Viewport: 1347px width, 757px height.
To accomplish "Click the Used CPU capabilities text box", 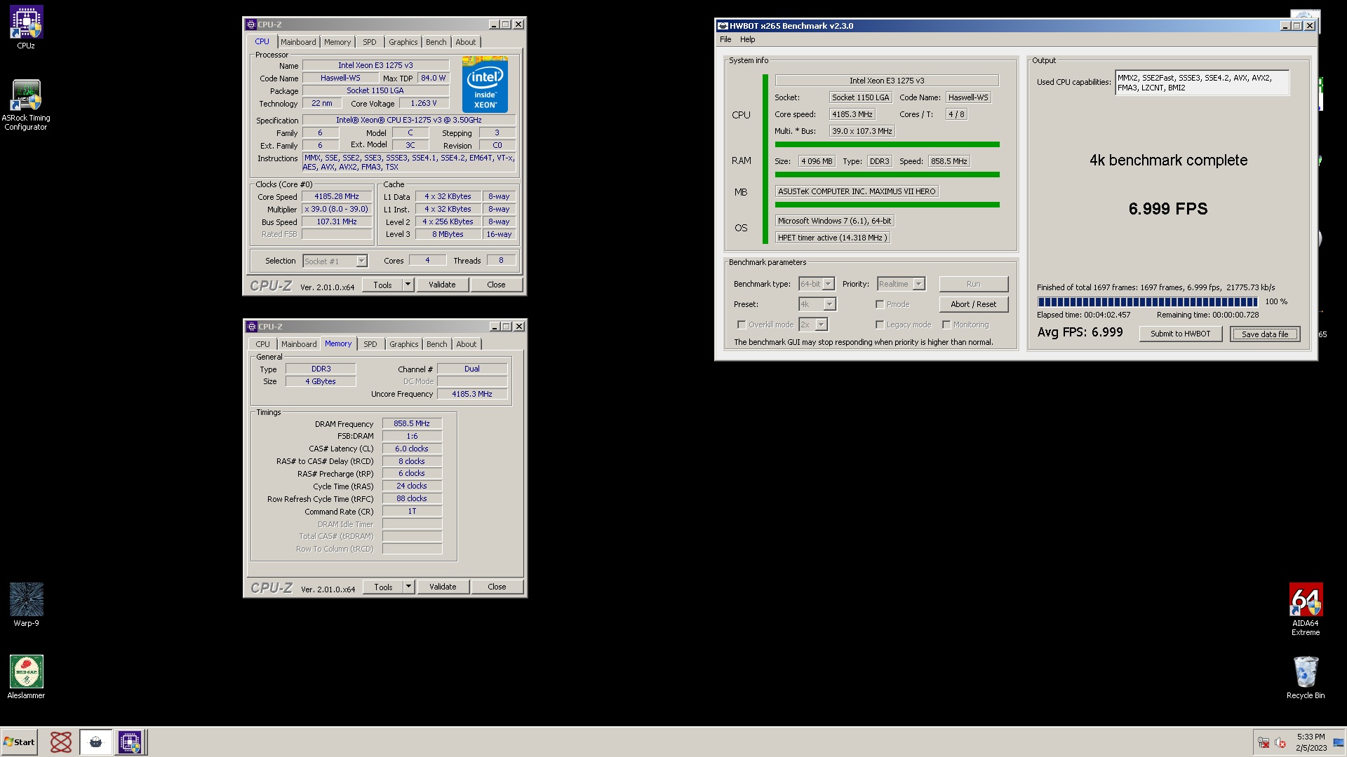I will [x=1202, y=83].
